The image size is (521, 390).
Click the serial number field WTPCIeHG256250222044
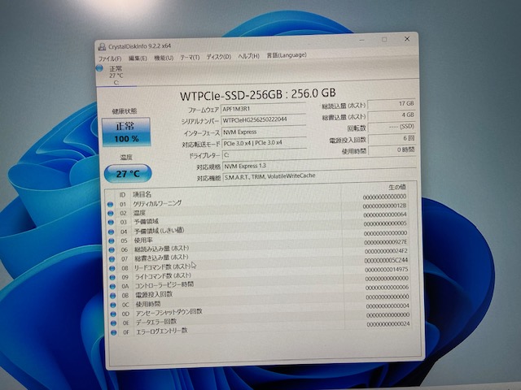coord(264,119)
